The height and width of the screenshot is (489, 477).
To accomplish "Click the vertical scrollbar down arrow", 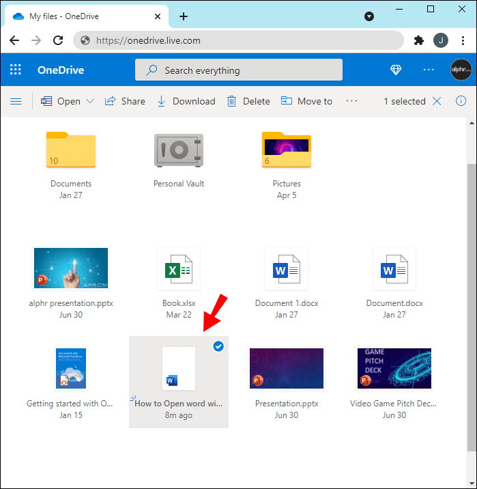I will 472,484.
